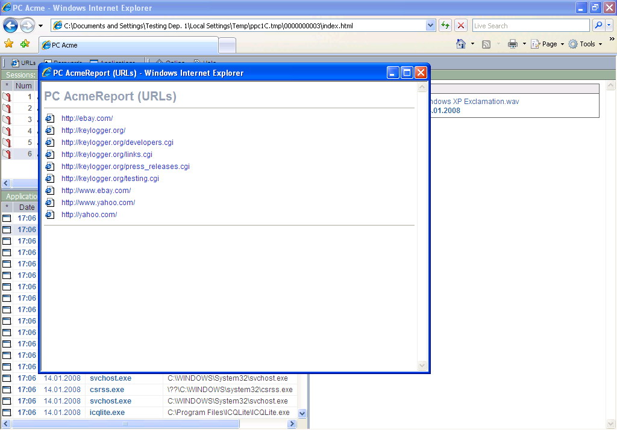
Task: Open the http://www.yahoo.com/ link
Action: [98, 203]
